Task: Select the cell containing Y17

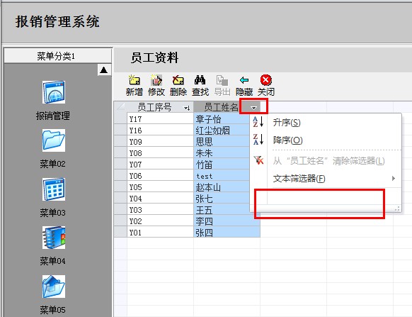Action: click(x=160, y=119)
